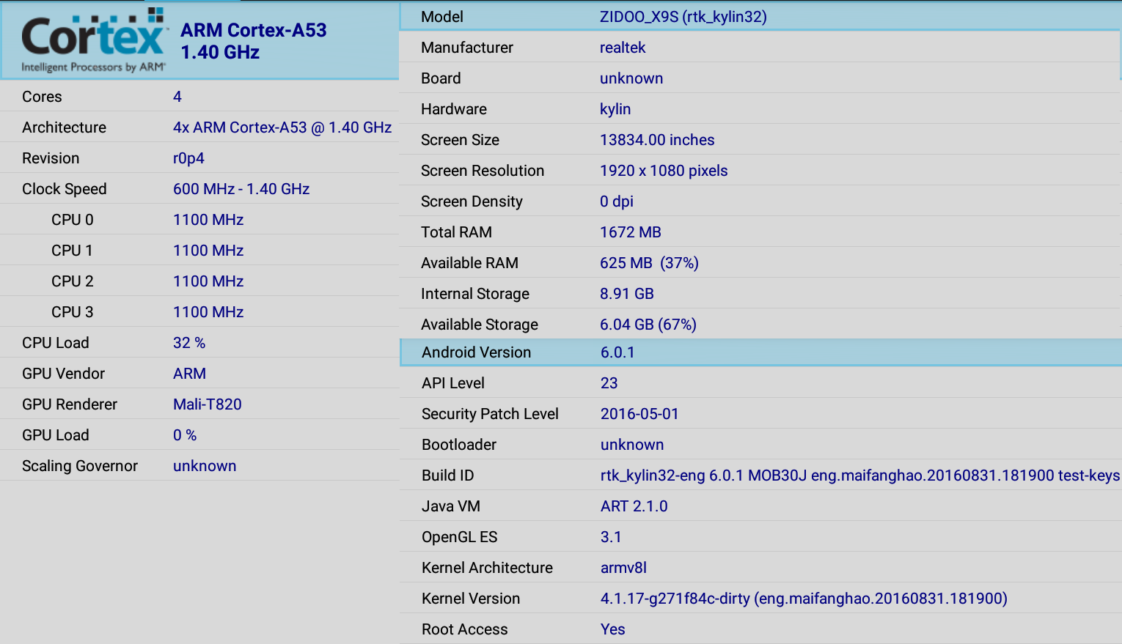
Task: Click the Cores label
Action: [42, 97]
